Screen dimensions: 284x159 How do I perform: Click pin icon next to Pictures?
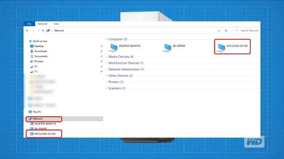[x=102, y=61]
